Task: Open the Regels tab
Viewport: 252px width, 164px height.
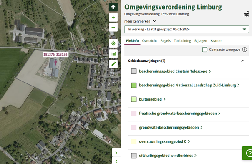Action: tap(165, 41)
